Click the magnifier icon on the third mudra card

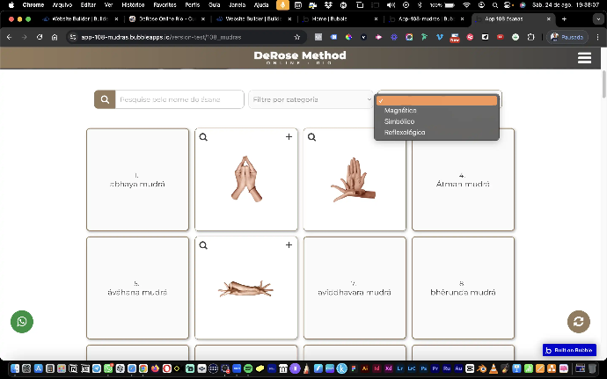click(x=311, y=137)
